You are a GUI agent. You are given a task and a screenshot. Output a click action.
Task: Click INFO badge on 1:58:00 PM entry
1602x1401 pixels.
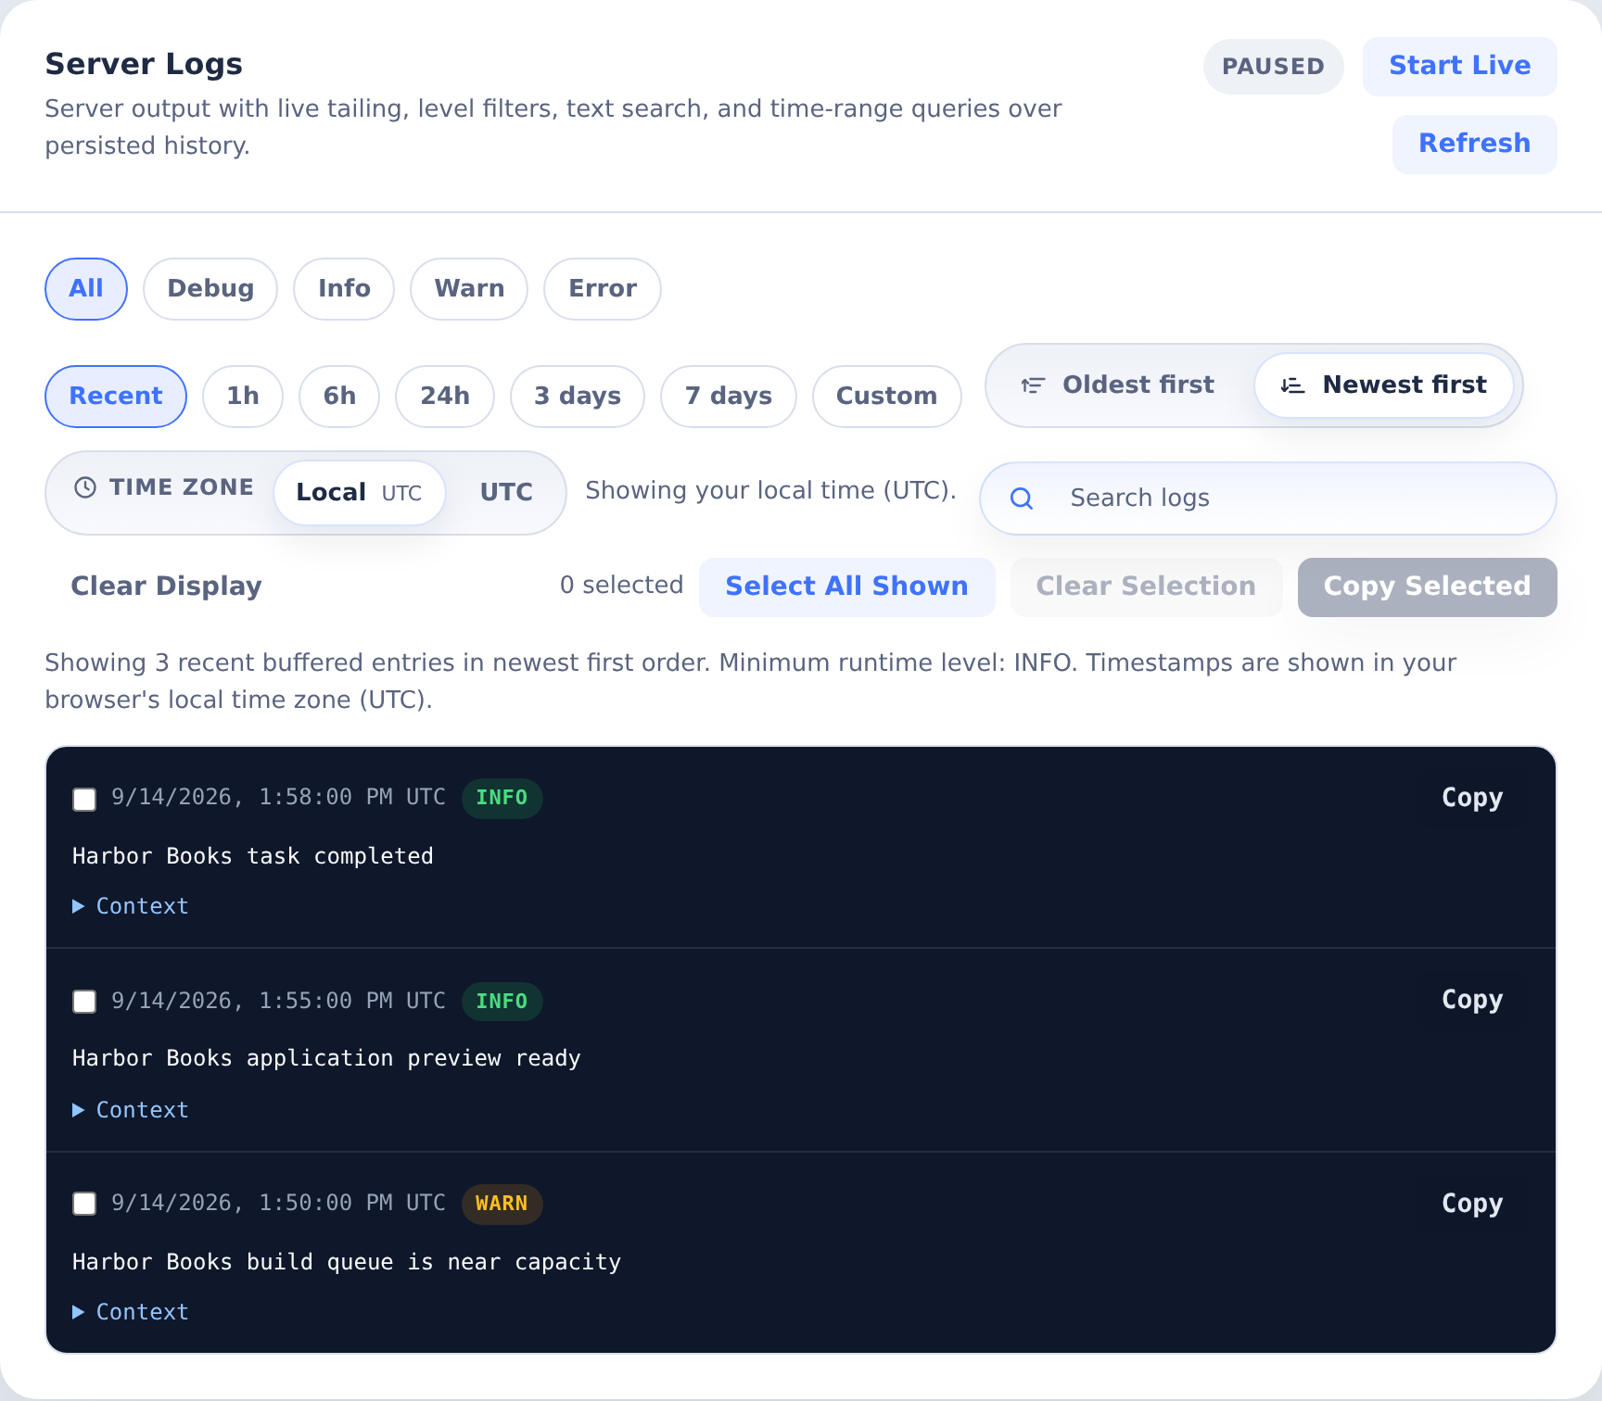(502, 799)
